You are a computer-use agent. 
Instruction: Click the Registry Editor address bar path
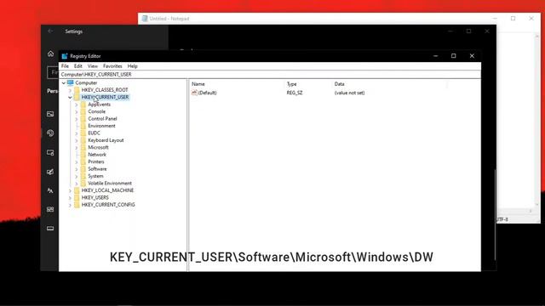pos(270,74)
